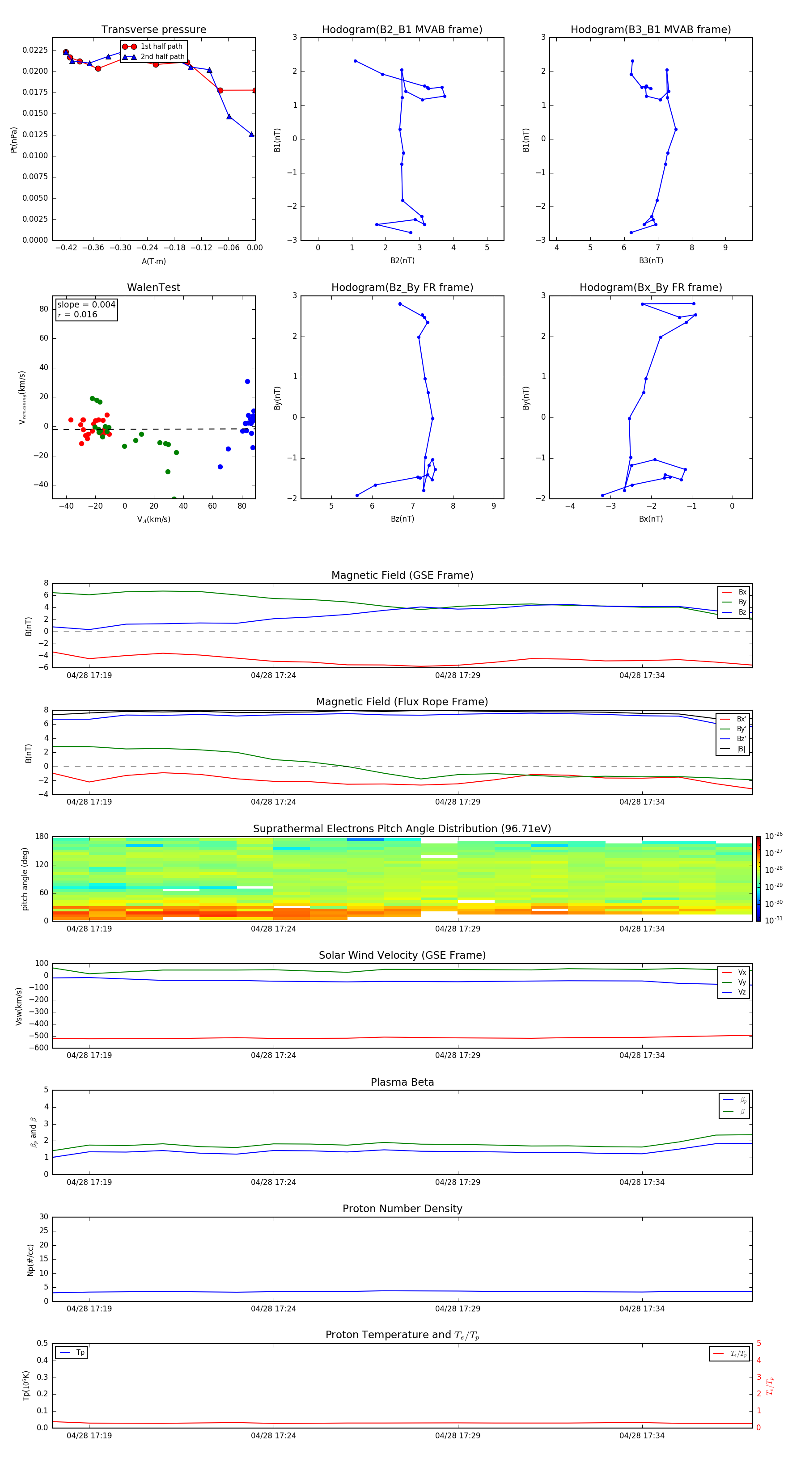Viewport: 805px width, 1475px height.
Task: Click the pitch angle plot's rainbow colorbar
Action: point(758,879)
